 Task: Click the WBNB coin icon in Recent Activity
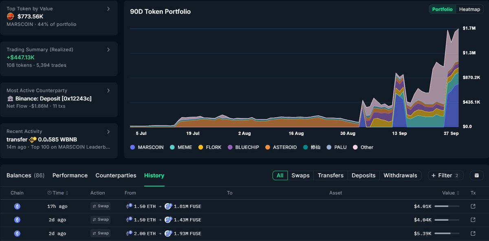click(x=33, y=139)
